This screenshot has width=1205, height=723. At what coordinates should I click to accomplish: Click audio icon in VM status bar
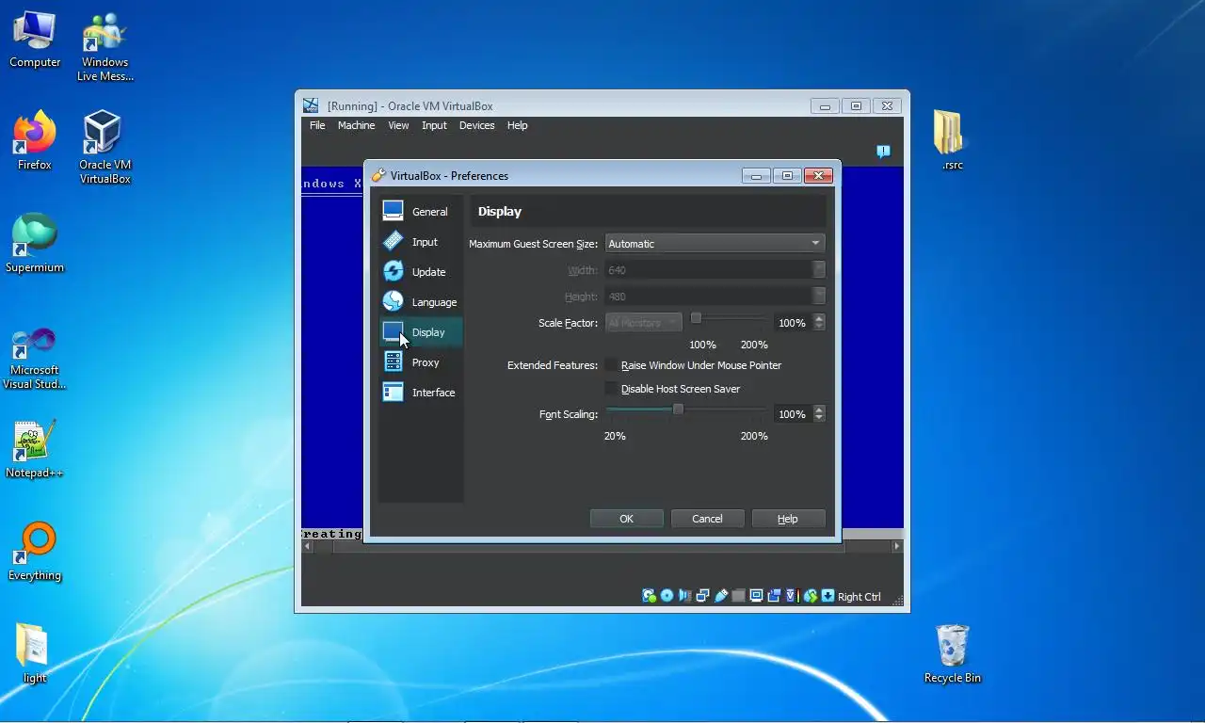[x=684, y=596]
